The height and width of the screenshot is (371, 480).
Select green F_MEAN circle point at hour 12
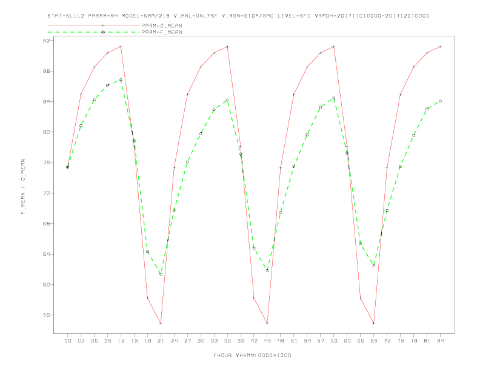(121, 80)
